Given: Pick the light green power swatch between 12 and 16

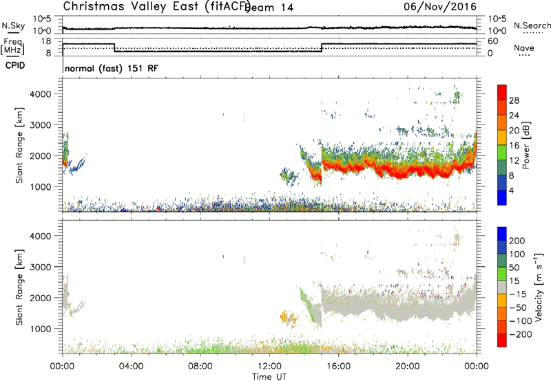Looking at the screenshot, I should (502, 152).
